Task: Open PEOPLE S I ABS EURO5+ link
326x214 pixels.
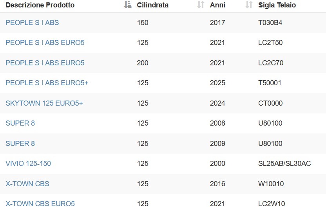Action: pyautogui.click(x=47, y=83)
